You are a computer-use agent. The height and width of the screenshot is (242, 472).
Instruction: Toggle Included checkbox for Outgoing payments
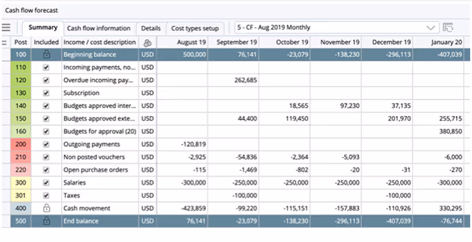pyautogui.click(x=46, y=145)
